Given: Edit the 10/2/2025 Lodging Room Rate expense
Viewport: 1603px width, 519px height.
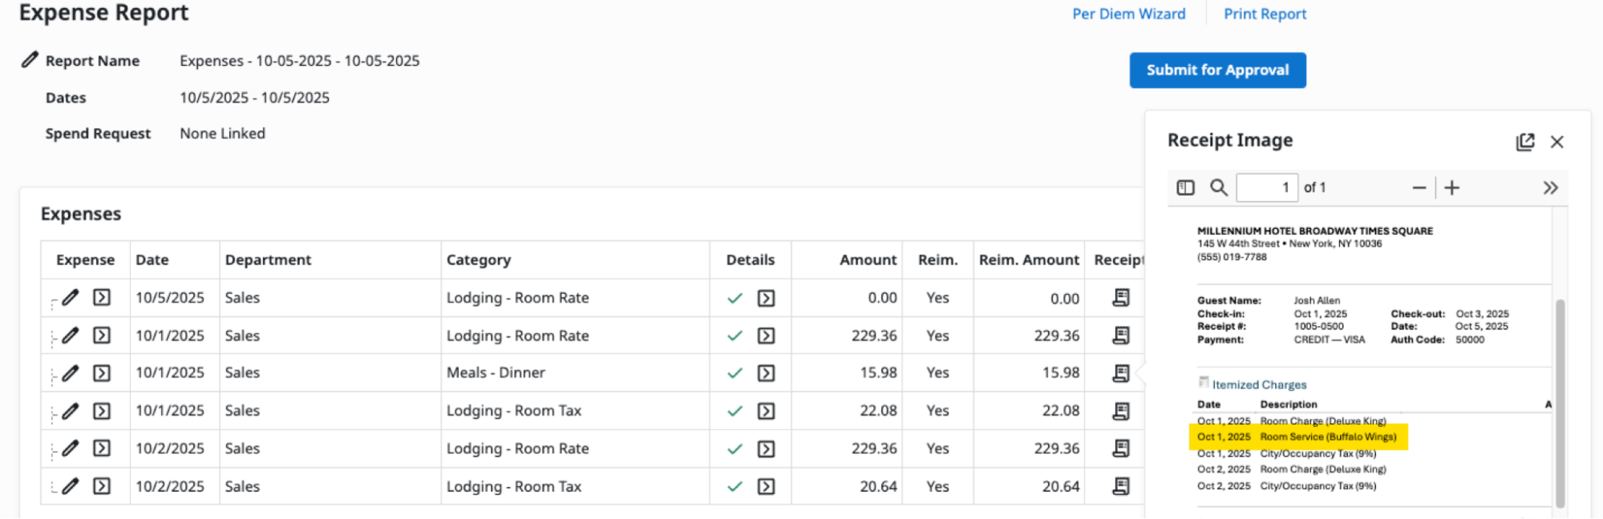Looking at the screenshot, I should click(71, 448).
